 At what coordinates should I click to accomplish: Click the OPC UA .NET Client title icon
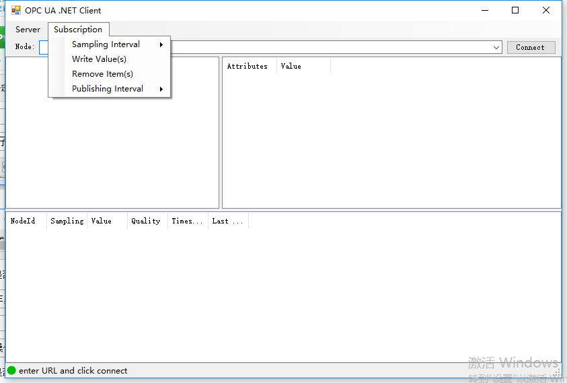pyautogui.click(x=16, y=10)
